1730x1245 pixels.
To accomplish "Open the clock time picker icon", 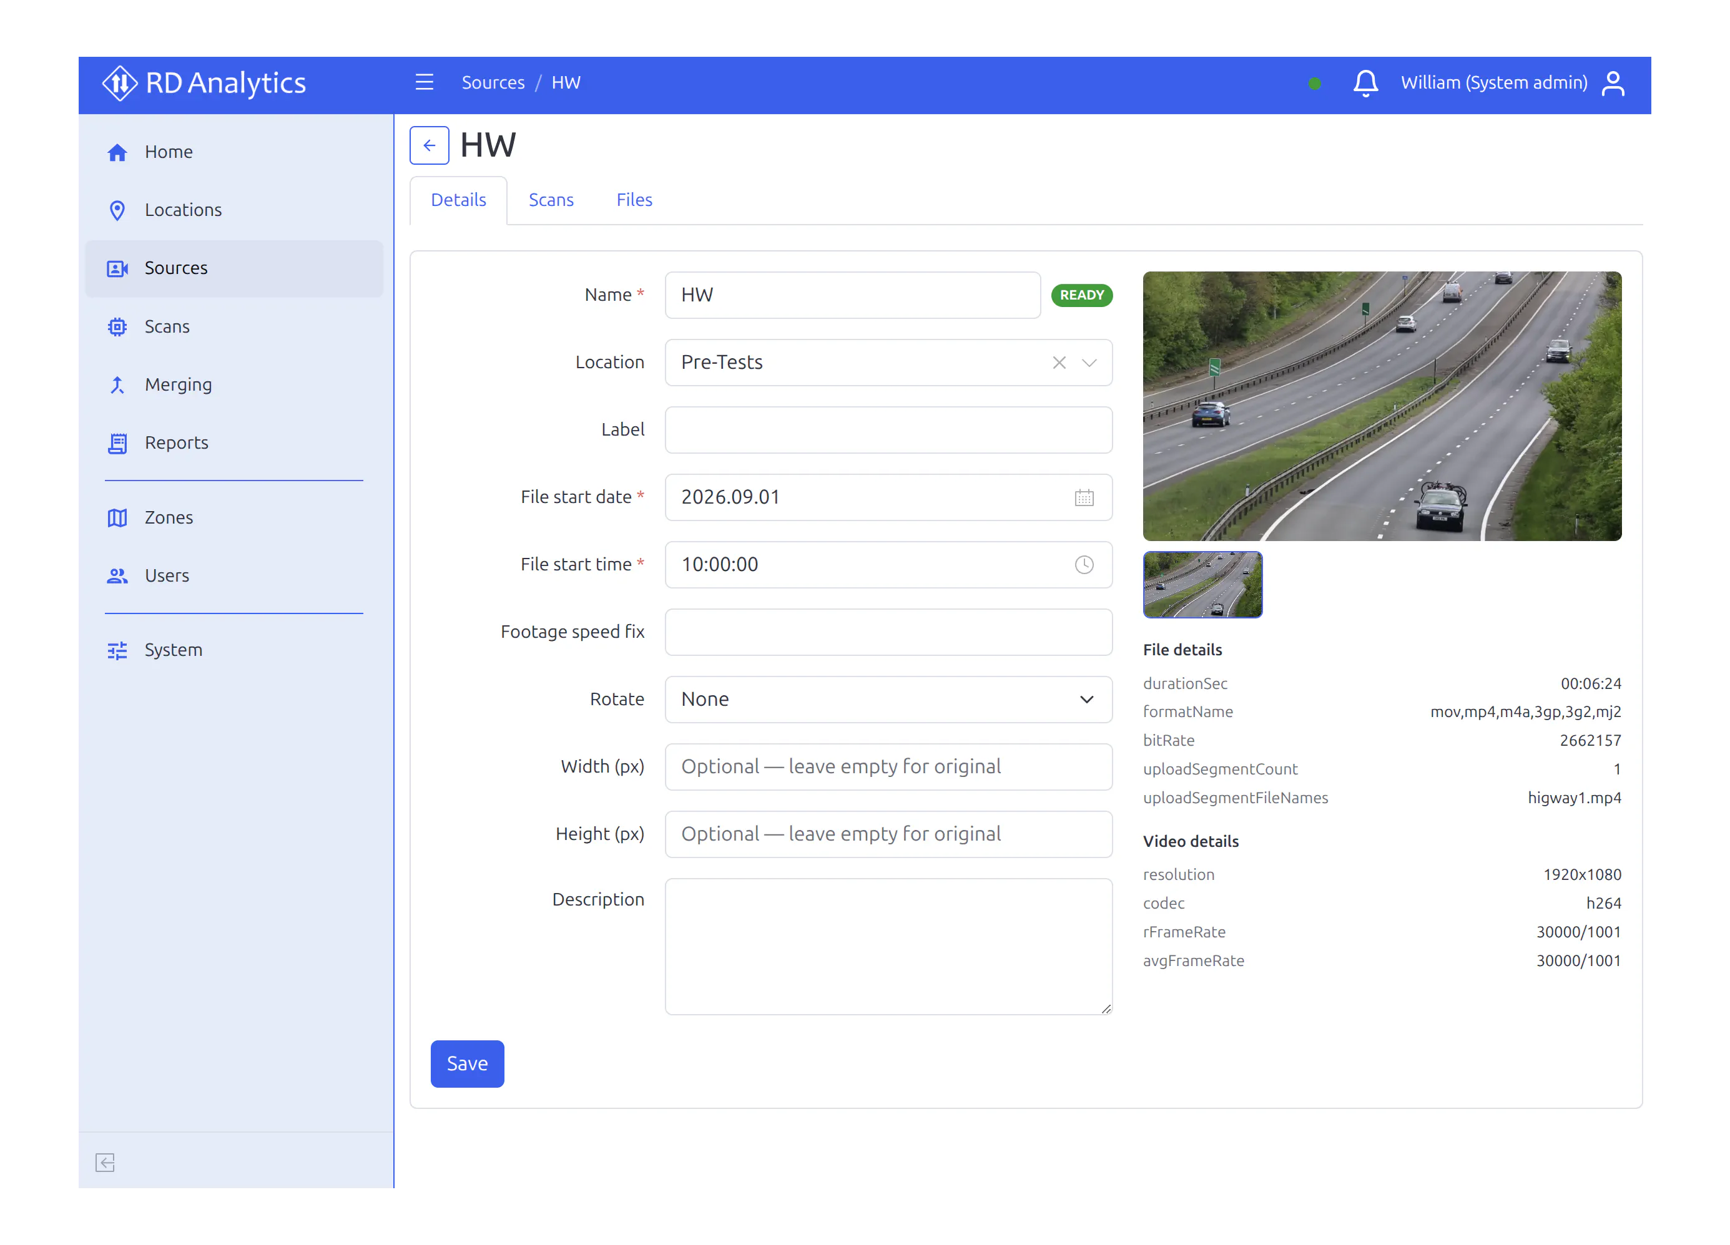I will [x=1084, y=565].
